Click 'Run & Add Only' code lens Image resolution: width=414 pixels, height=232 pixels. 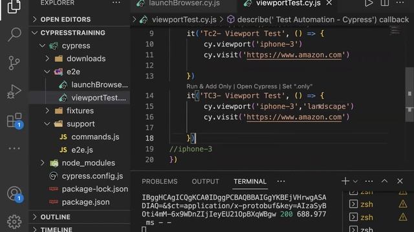[209, 86]
